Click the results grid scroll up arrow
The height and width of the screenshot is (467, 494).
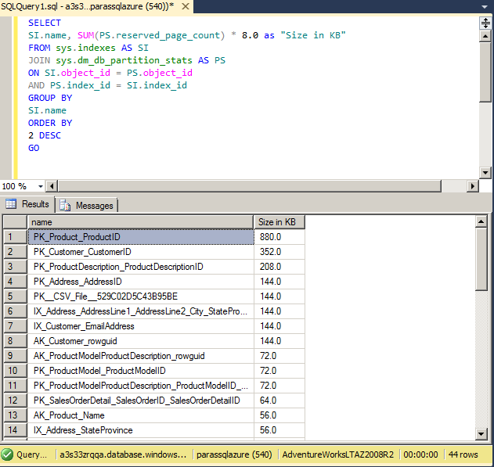pos(481,222)
